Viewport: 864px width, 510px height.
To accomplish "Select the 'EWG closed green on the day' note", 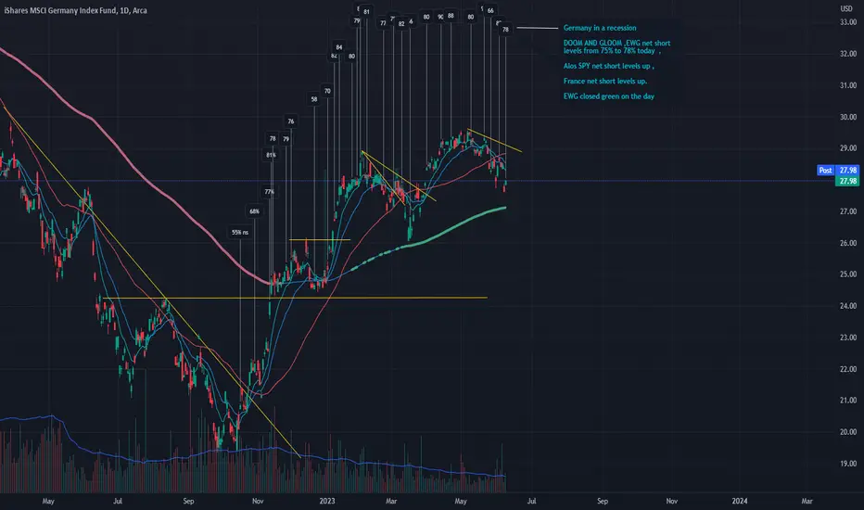I will point(609,96).
